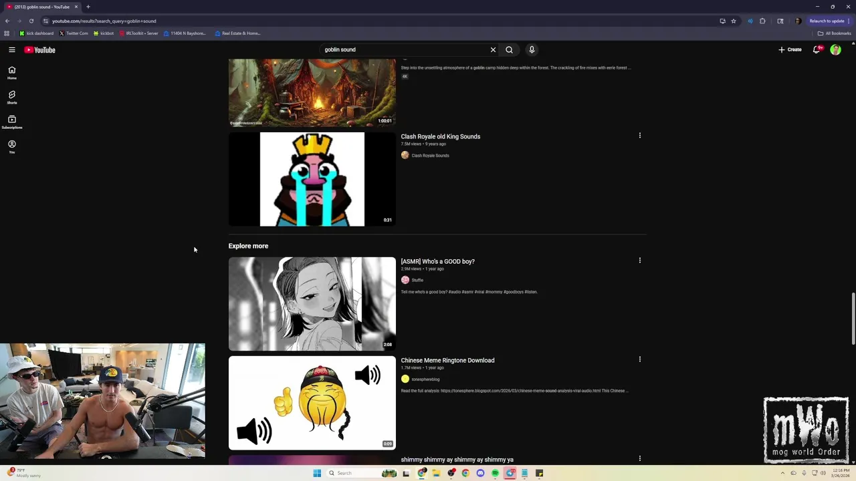This screenshot has height=481, width=856.
Task: Open the YouTube guide hamburger menu
Action: [x=12, y=49]
